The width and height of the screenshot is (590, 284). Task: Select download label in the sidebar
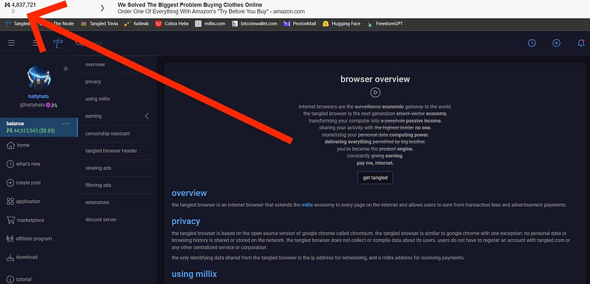click(x=27, y=257)
